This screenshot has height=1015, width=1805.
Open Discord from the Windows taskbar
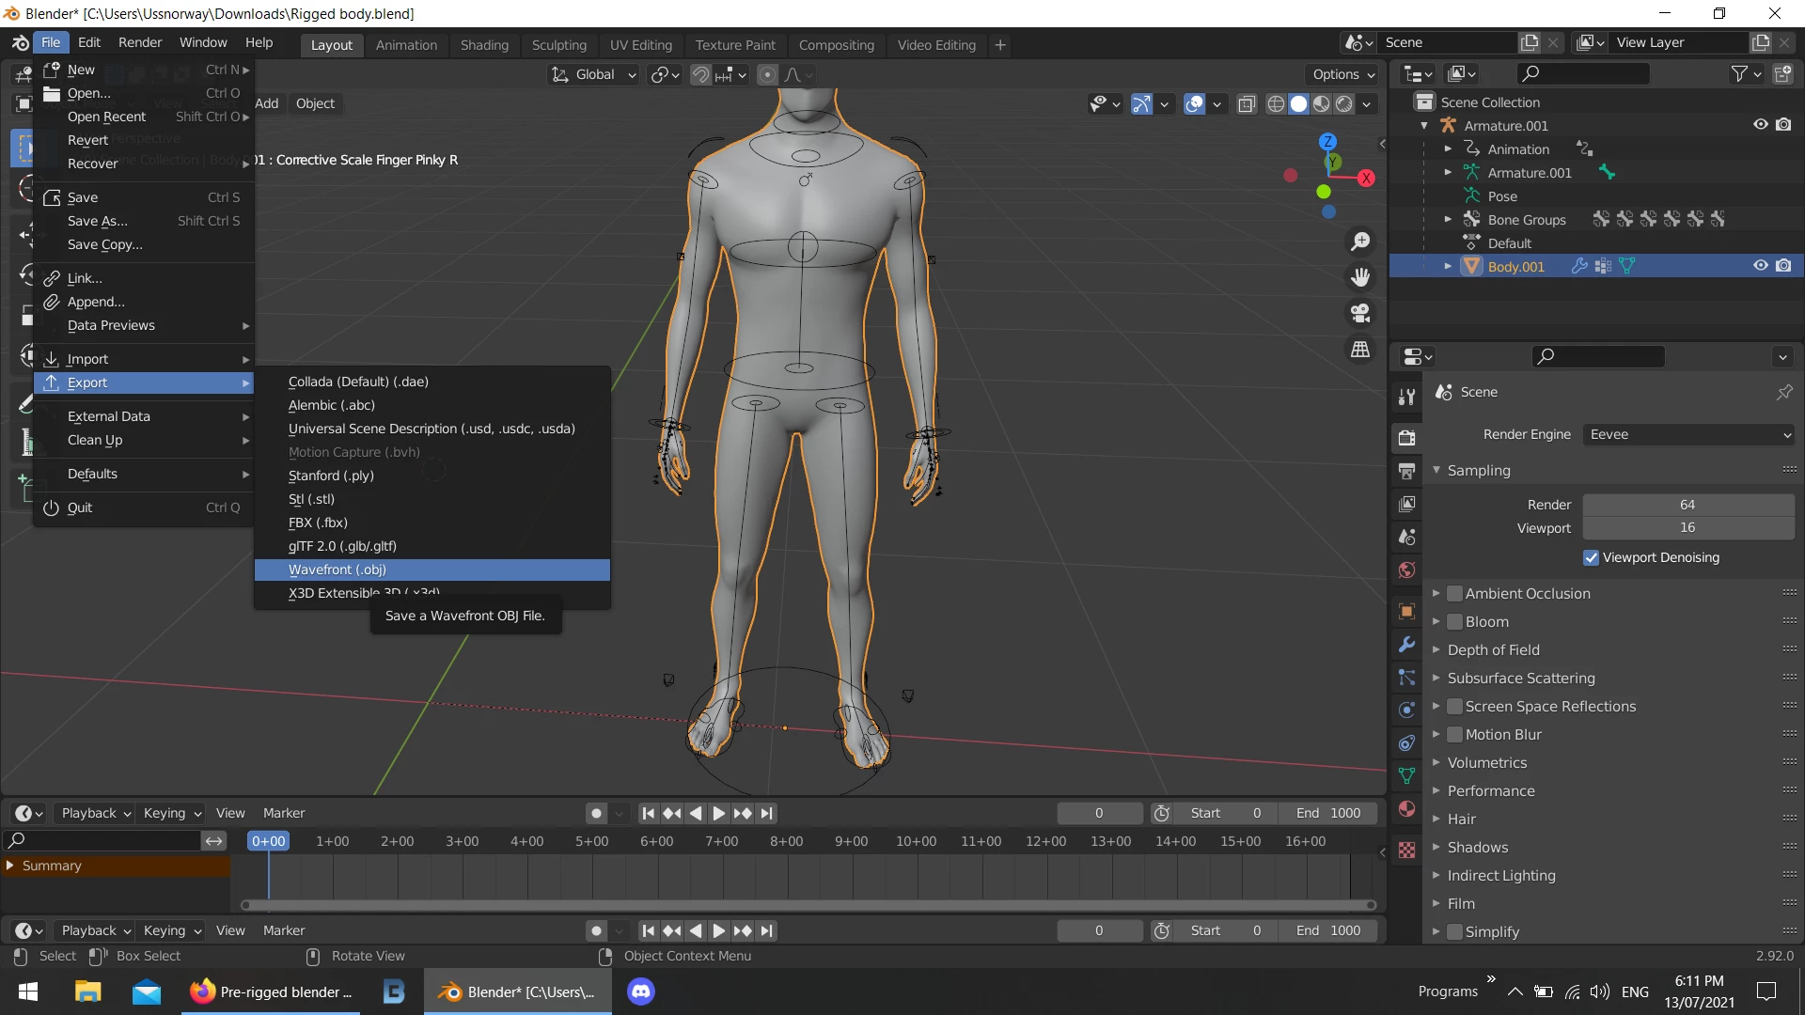point(641,992)
